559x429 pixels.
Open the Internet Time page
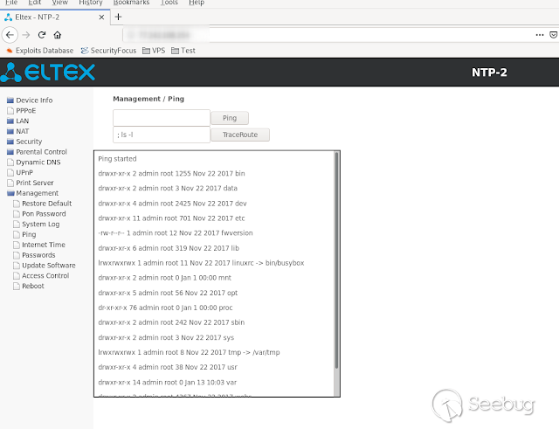click(x=39, y=245)
